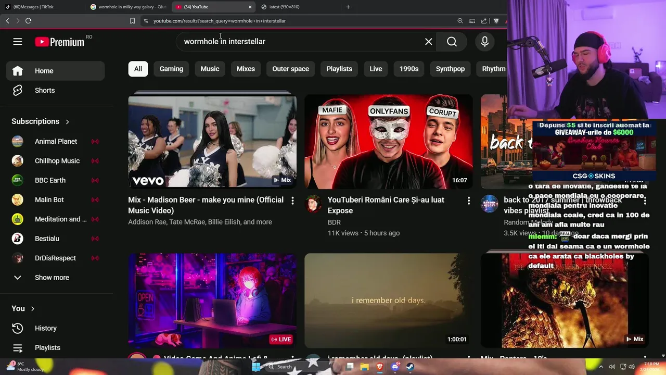Expand the You section arrow
The width and height of the screenshot is (666, 375).
pyautogui.click(x=32, y=309)
